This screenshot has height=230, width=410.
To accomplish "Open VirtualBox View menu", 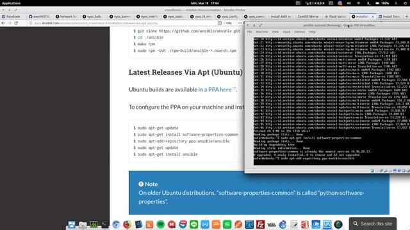I will point(275,31).
